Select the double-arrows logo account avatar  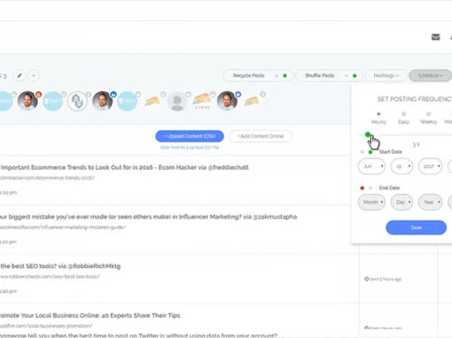(x=77, y=101)
